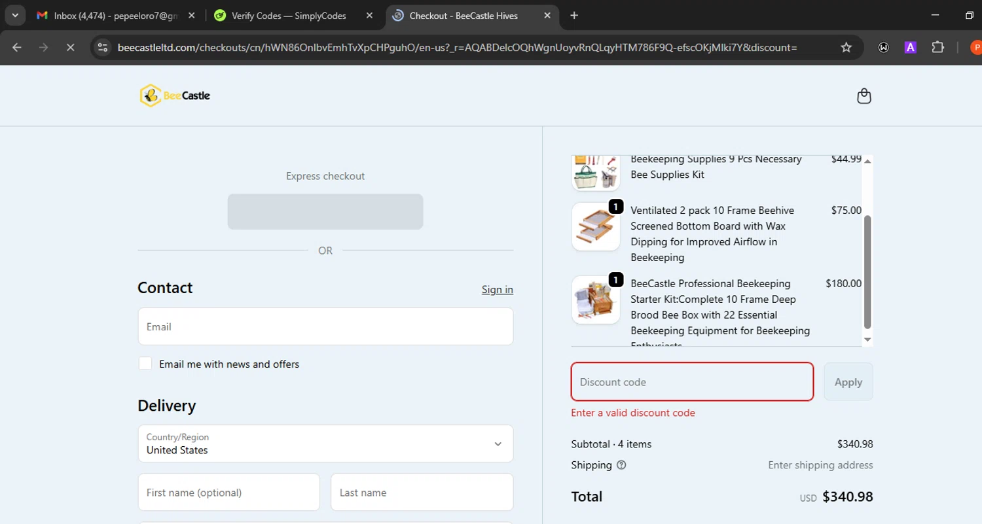Click the Sign in link
Viewport: 982px width, 524px height.
point(497,290)
